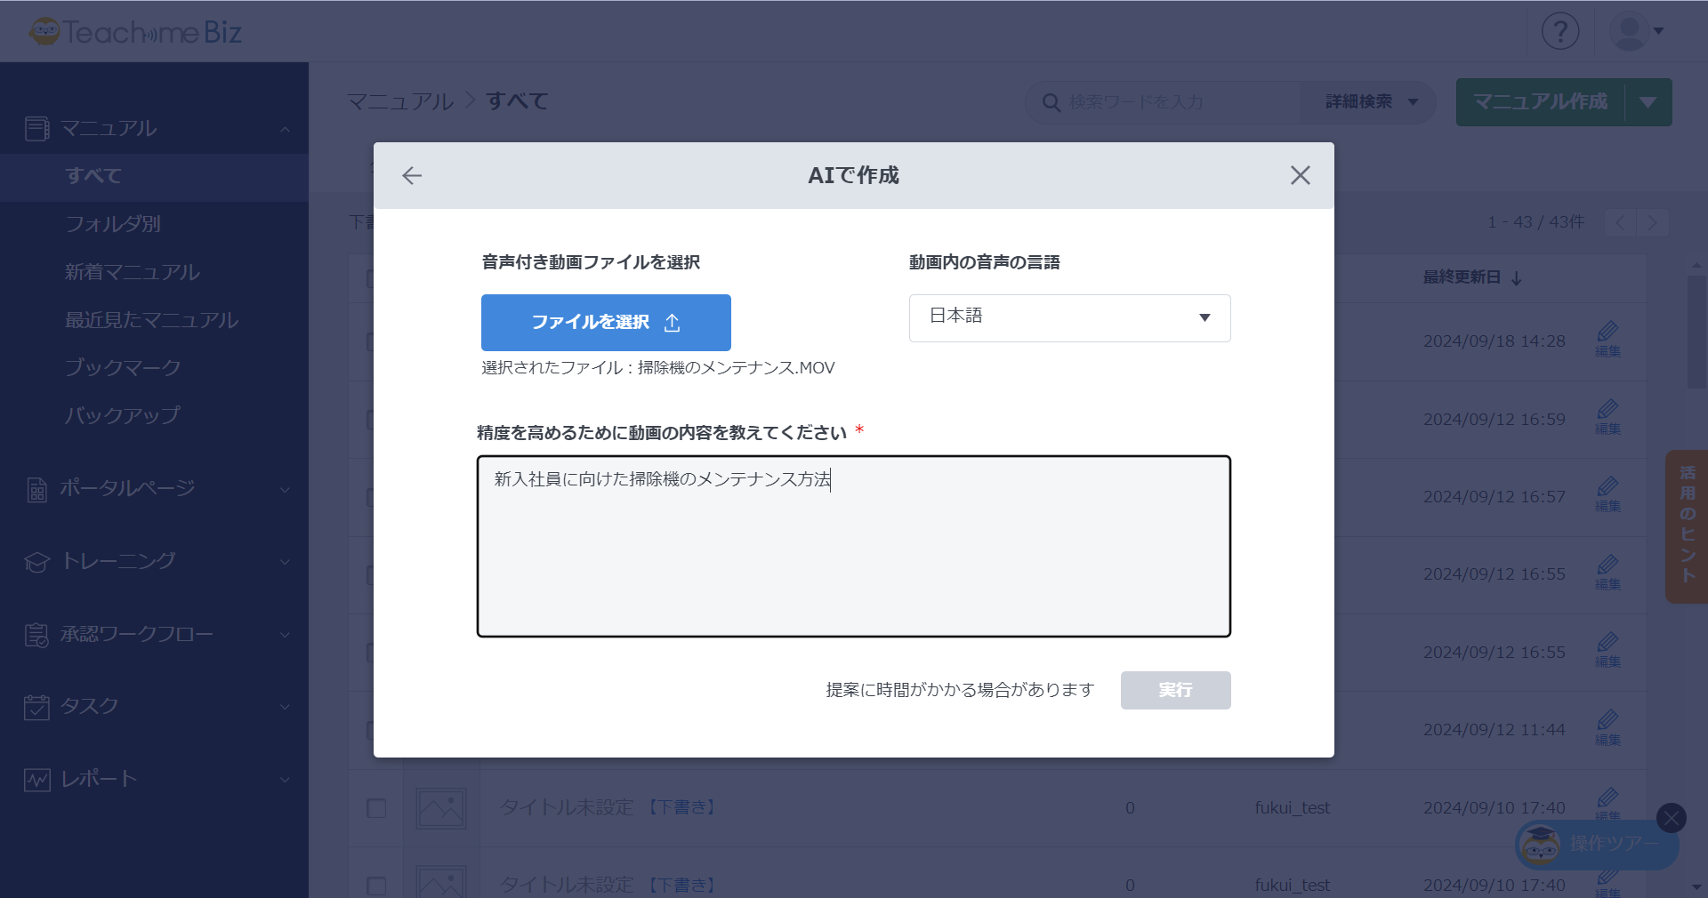Tick the checkbox for first タイトル未設定 row
This screenshot has height=898, width=1708.
(376, 808)
